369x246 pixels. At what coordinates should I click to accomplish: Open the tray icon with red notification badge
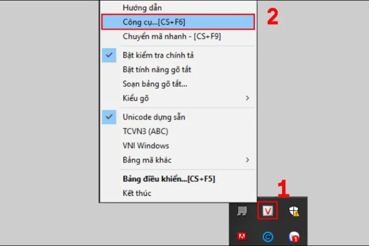point(294,237)
